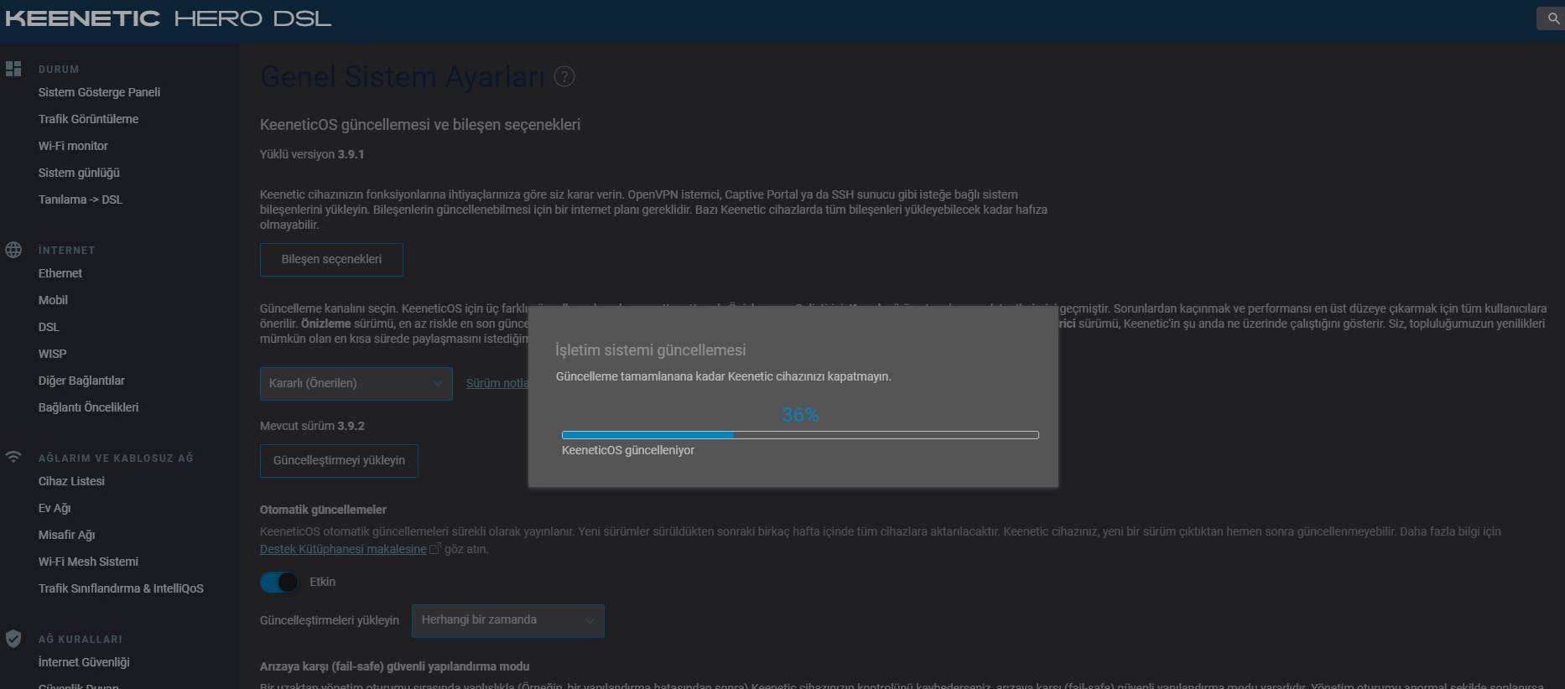Click the KeeneticOS güncelleniyor status text
This screenshot has width=1565, height=689.
[x=628, y=450]
